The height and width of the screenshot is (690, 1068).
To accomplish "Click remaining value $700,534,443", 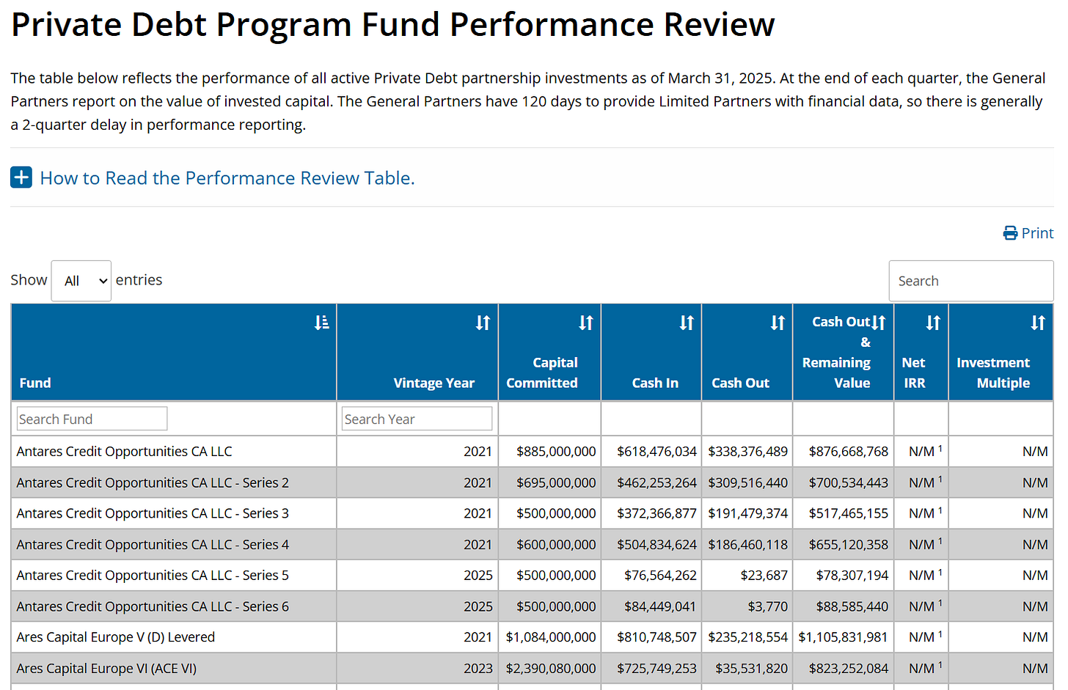I will point(849,482).
